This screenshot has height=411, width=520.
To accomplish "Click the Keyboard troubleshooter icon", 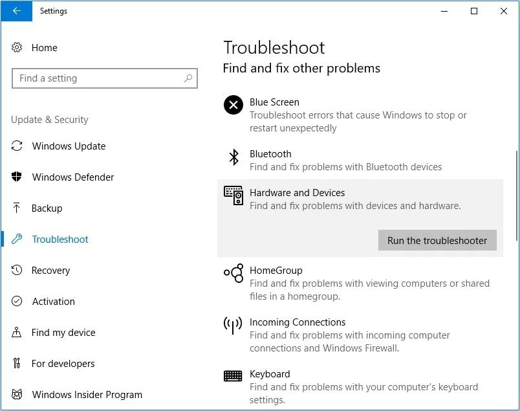I will click(x=233, y=375).
